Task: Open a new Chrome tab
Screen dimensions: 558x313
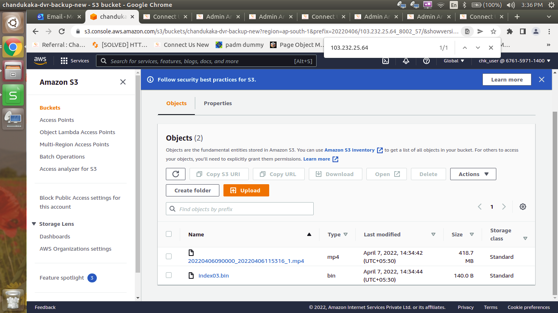Action: [x=517, y=17]
